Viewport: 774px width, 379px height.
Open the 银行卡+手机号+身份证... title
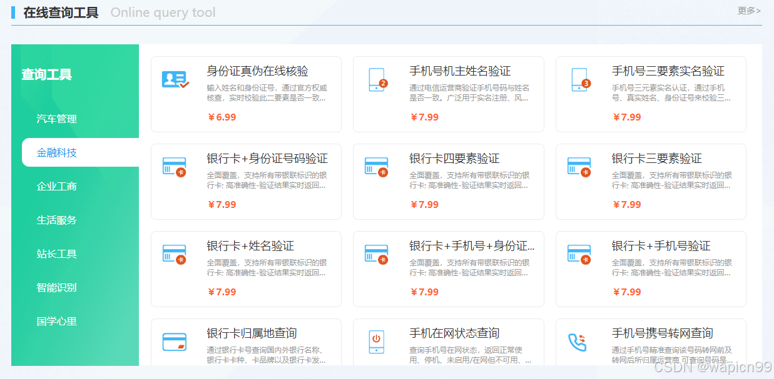click(472, 246)
